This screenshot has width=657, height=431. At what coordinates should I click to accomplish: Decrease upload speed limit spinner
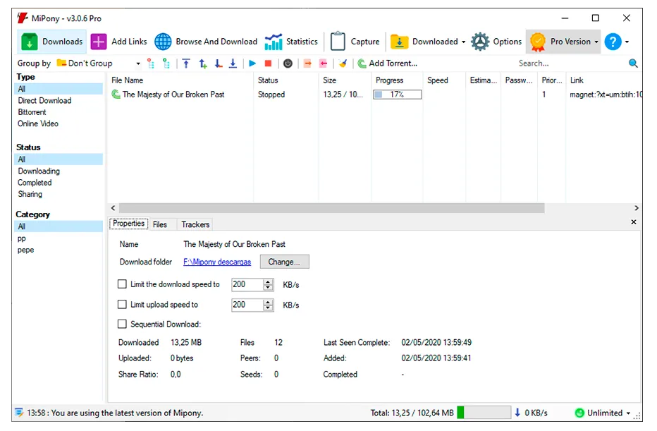(x=268, y=308)
